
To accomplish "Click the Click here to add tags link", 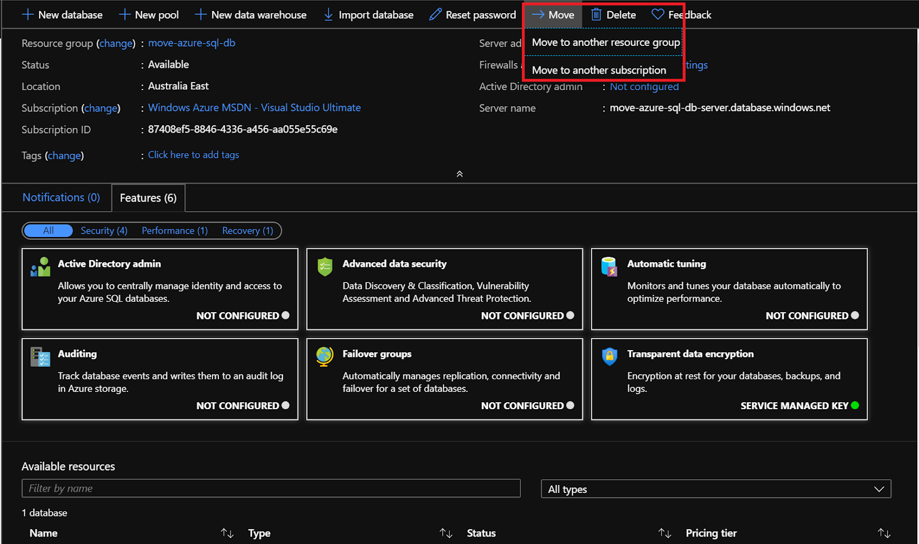I will [x=193, y=154].
